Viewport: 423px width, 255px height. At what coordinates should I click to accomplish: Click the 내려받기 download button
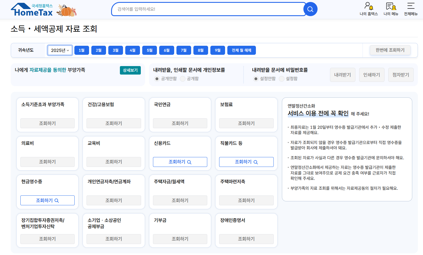[342, 75]
